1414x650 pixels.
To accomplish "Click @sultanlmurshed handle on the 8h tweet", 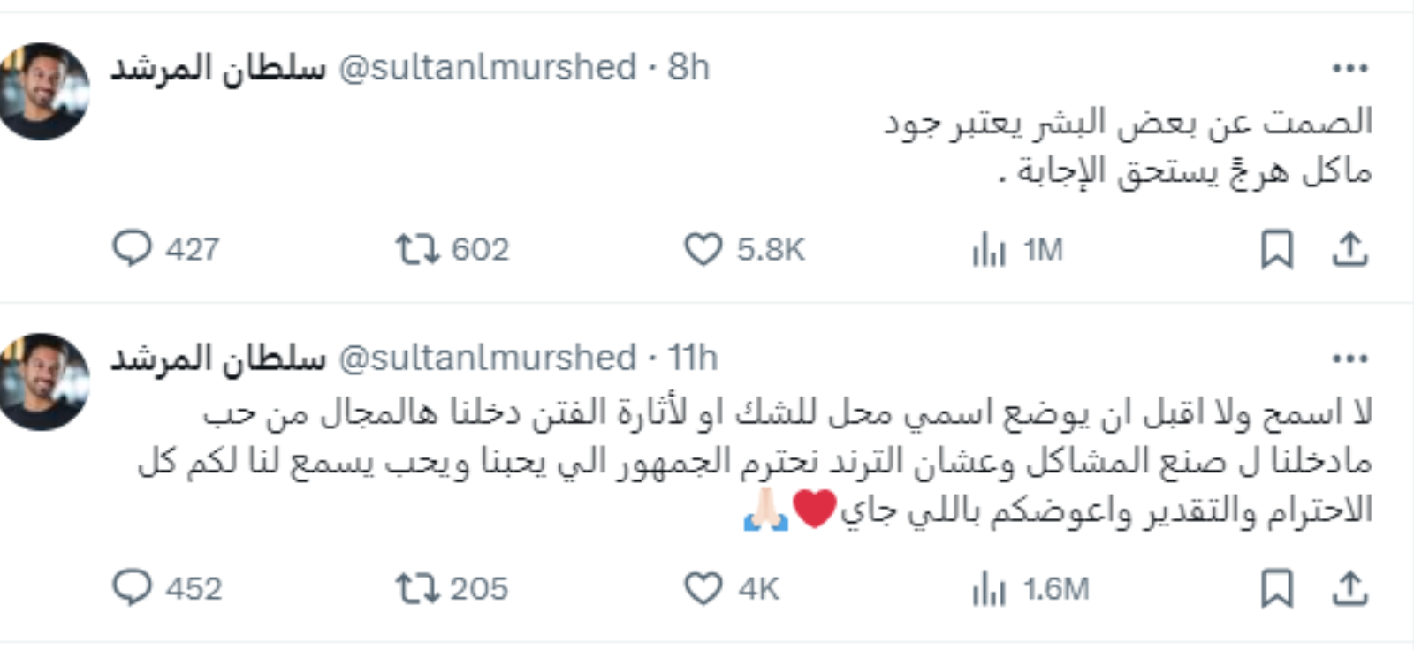I will tap(487, 68).
